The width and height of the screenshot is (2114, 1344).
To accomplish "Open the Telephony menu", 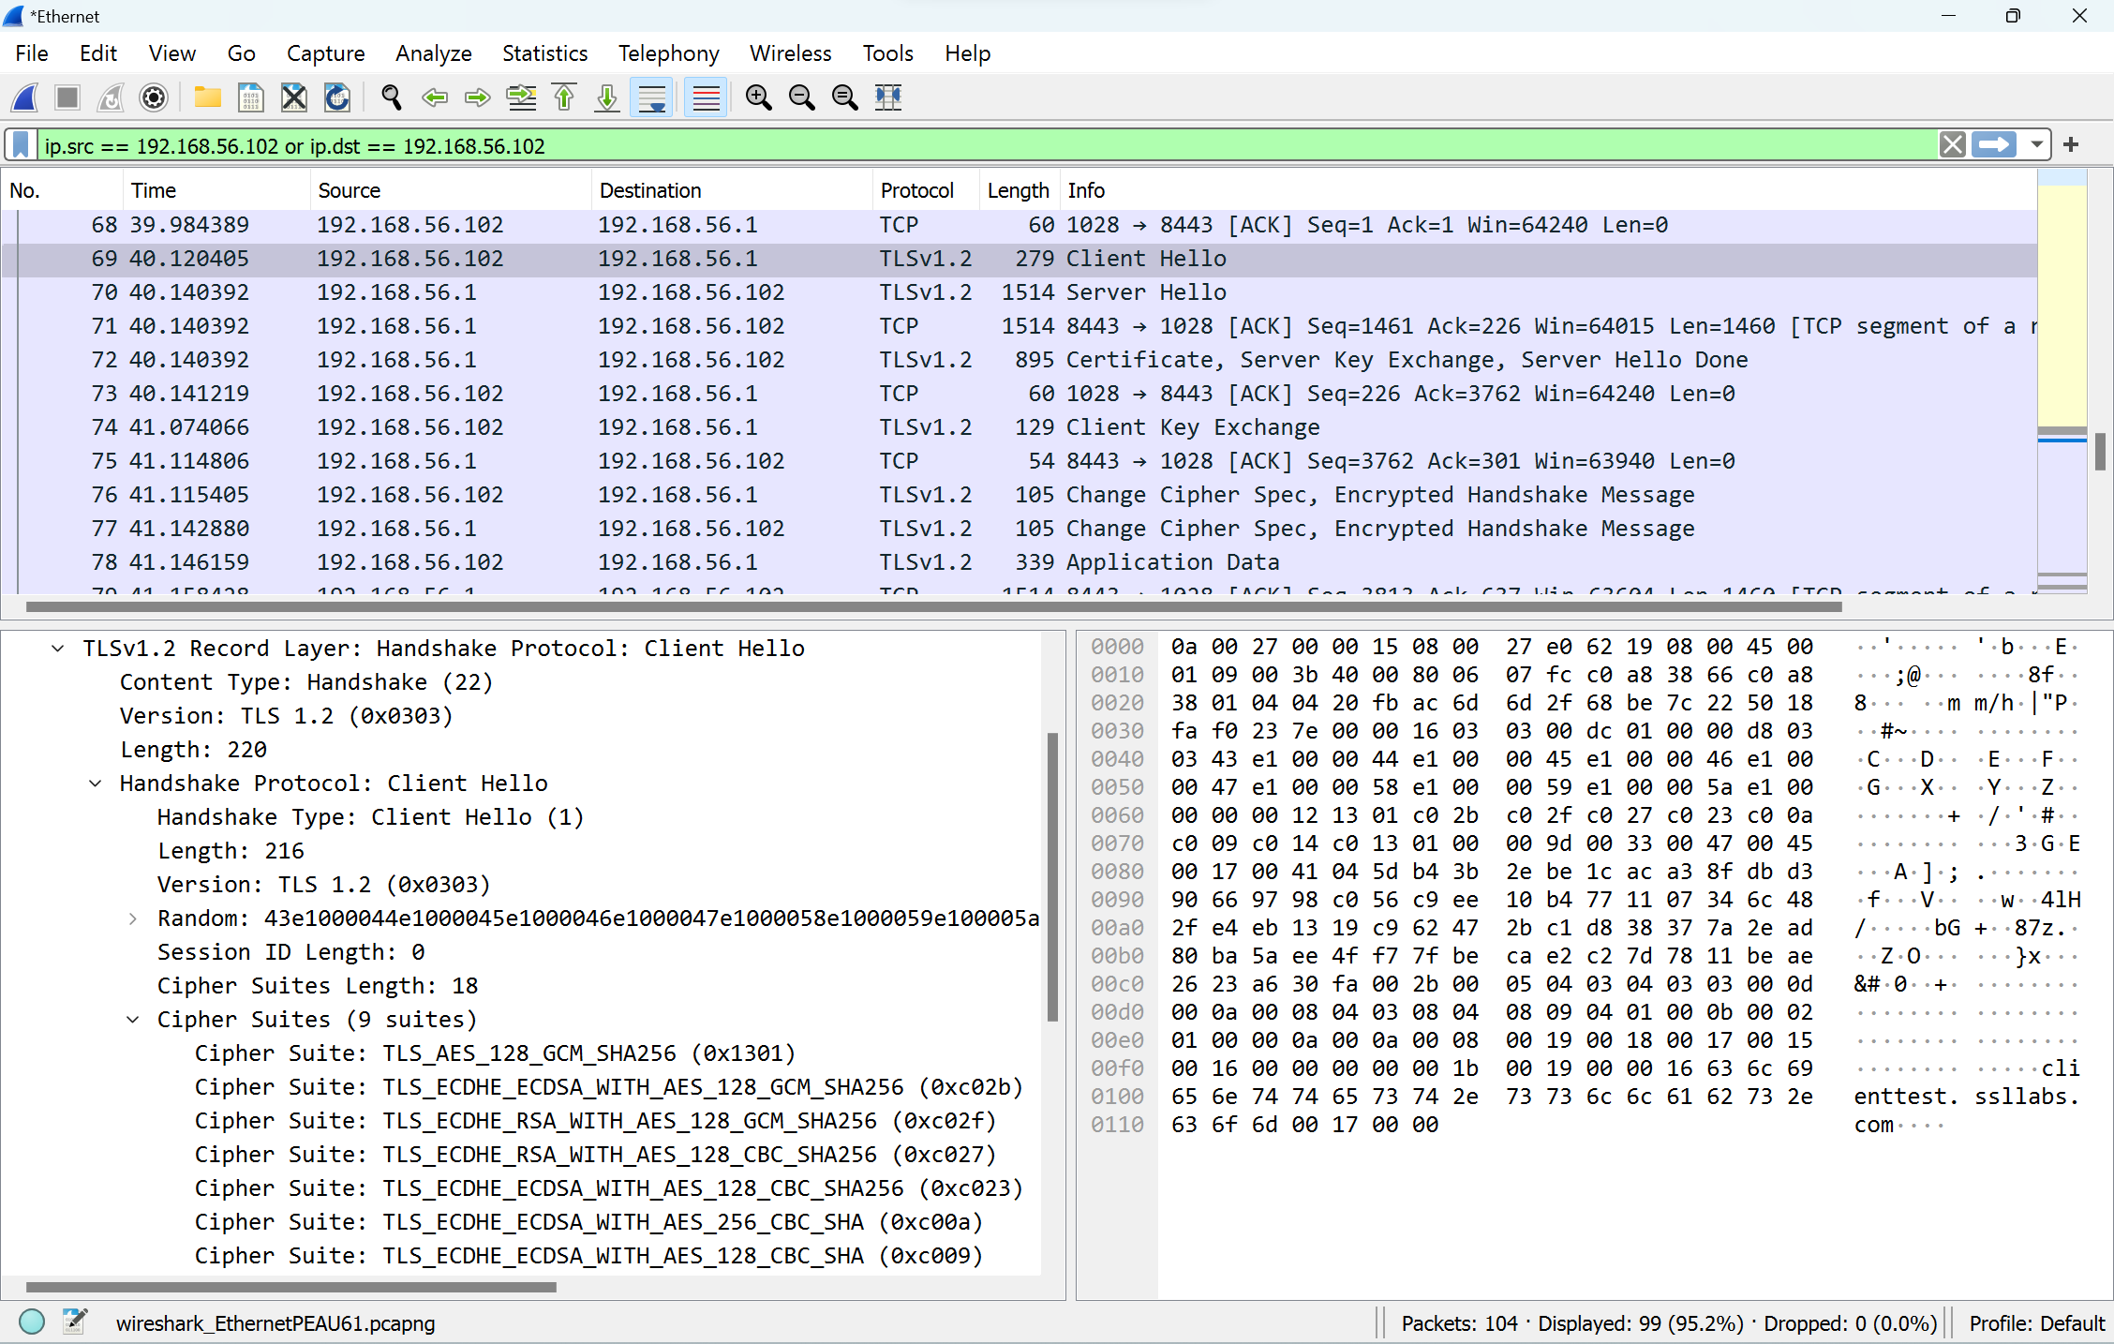I will 668,53.
